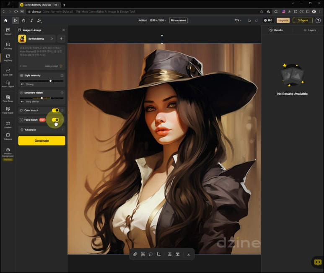Open browser menu three dots
Screen dimensions: 324x273
(x=320, y=12)
